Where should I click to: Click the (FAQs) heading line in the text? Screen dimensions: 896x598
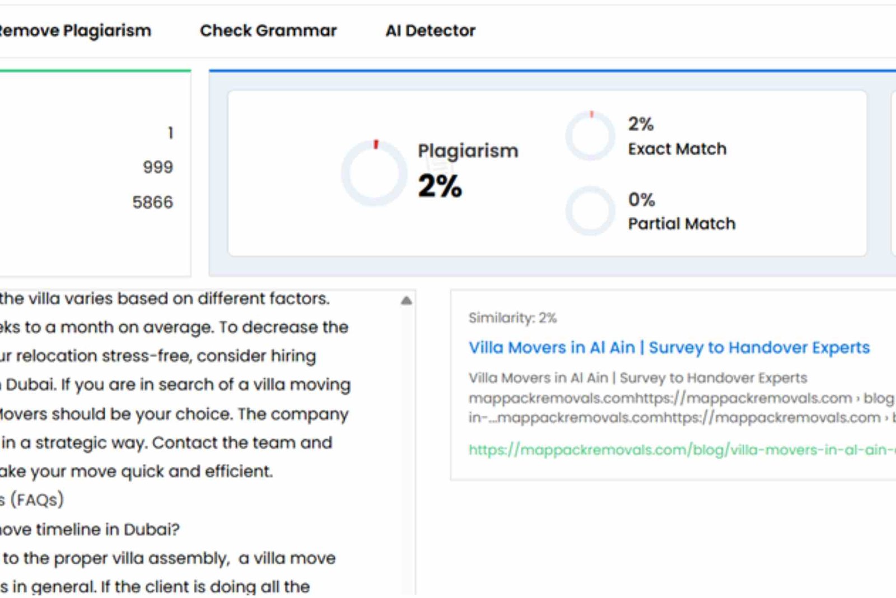(34, 499)
